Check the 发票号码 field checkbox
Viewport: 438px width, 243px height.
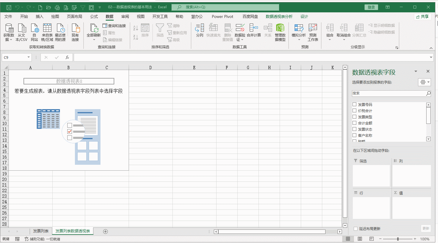355,104
